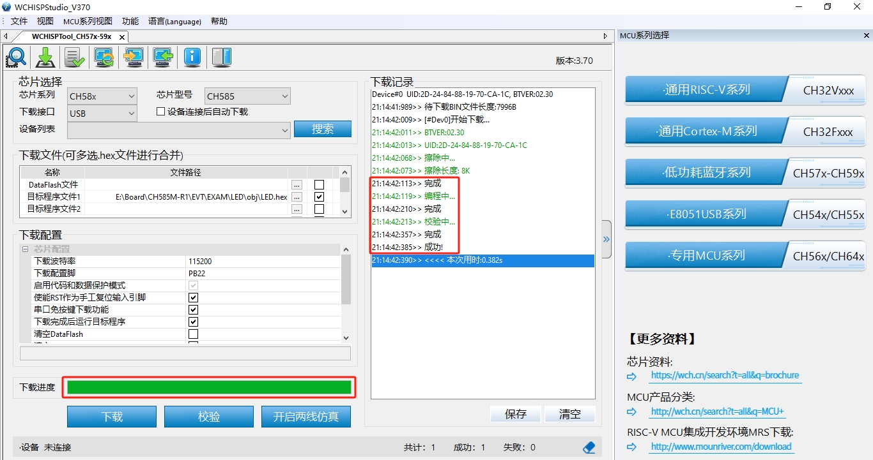The image size is (873, 460).
Task: Click the split panel view toolbar icon
Action: [222, 57]
